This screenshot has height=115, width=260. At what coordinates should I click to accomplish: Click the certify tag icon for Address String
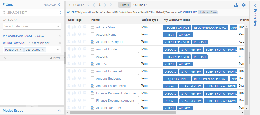pyautogui.click(x=69, y=27)
